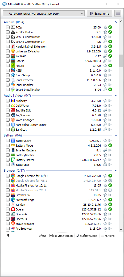Image resolution: width=124 pixels, height=277 pixels.
Task: Click the PeaZip green icon
Action: tap(13, 65)
